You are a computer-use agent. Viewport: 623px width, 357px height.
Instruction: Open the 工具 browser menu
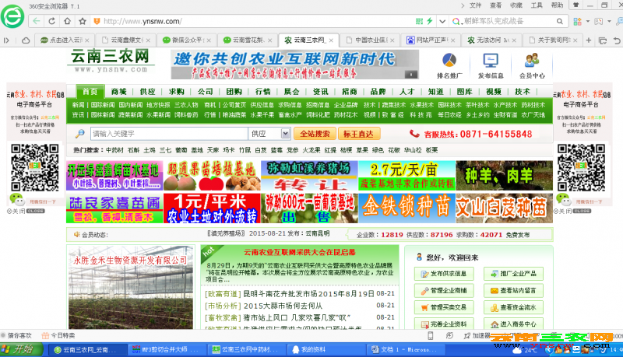(x=537, y=5)
